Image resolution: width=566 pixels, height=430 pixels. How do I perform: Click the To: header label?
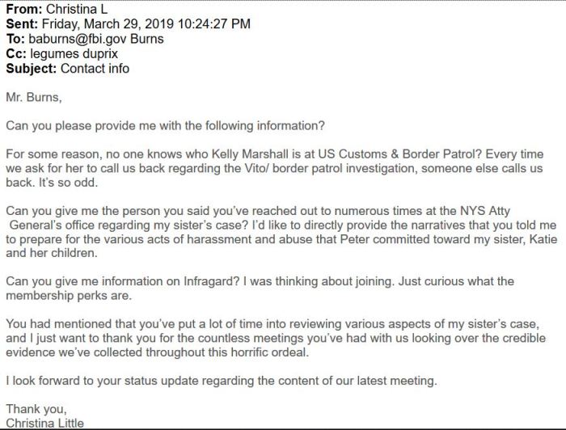(x=15, y=40)
